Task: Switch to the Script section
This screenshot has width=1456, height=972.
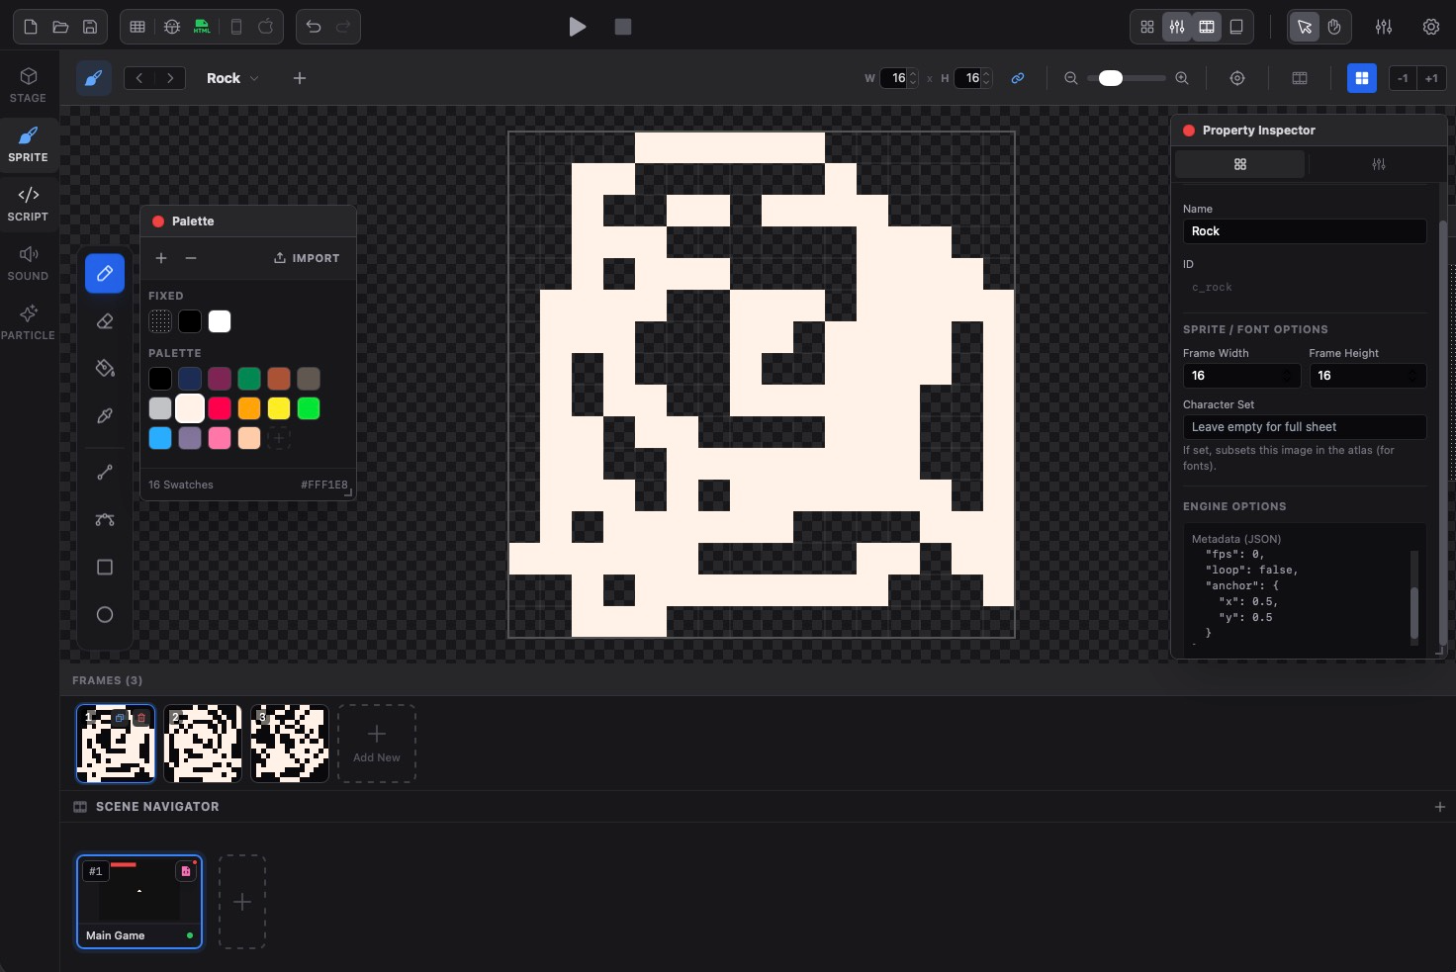Action: (29, 204)
